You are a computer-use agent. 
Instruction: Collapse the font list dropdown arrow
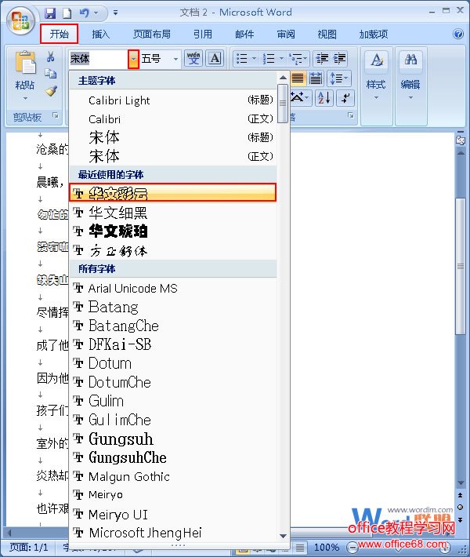click(x=133, y=59)
